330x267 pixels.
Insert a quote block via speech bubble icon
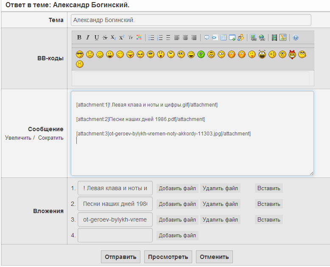(x=207, y=37)
